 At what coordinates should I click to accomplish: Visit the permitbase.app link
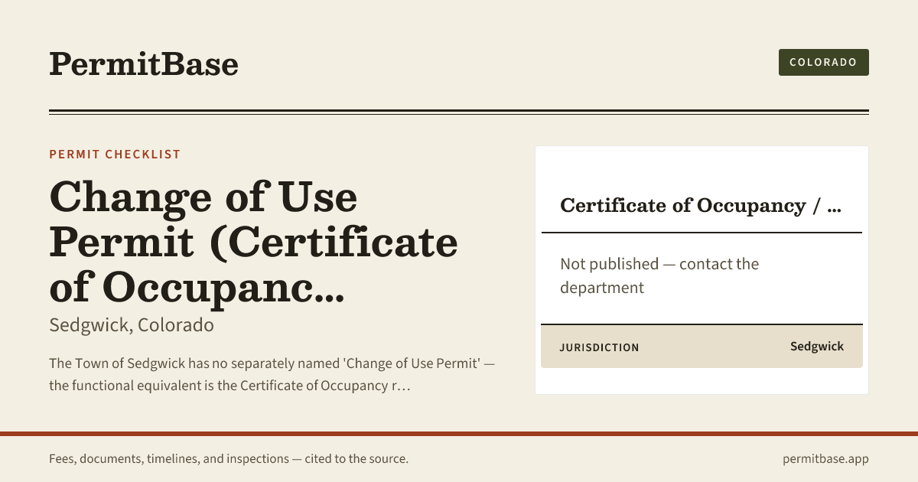click(825, 459)
